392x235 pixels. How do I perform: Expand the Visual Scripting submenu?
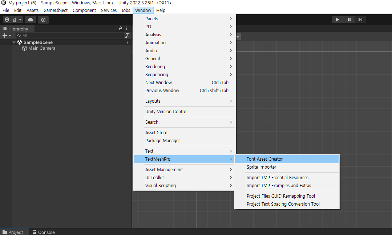point(184,185)
